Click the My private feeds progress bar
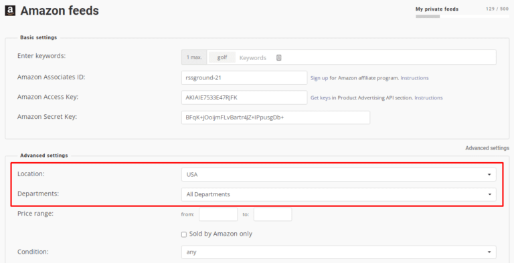Viewport: 514px width, 263px height. pyautogui.click(x=462, y=16)
